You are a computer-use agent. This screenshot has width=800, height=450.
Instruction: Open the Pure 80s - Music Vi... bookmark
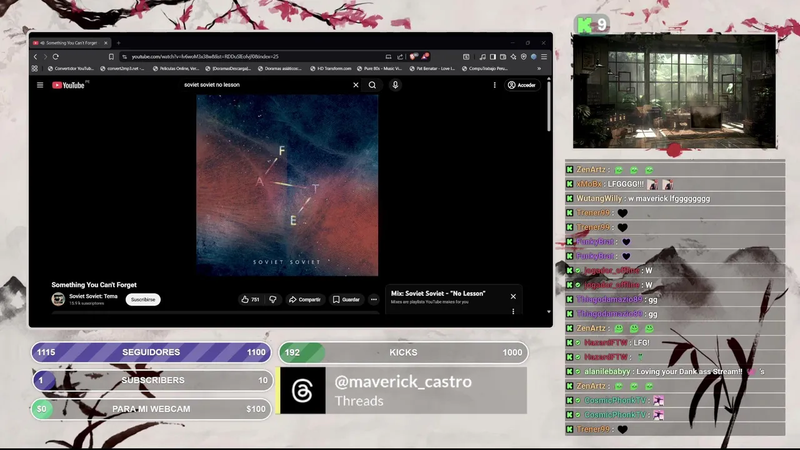pyautogui.click(x=380, y=69)
